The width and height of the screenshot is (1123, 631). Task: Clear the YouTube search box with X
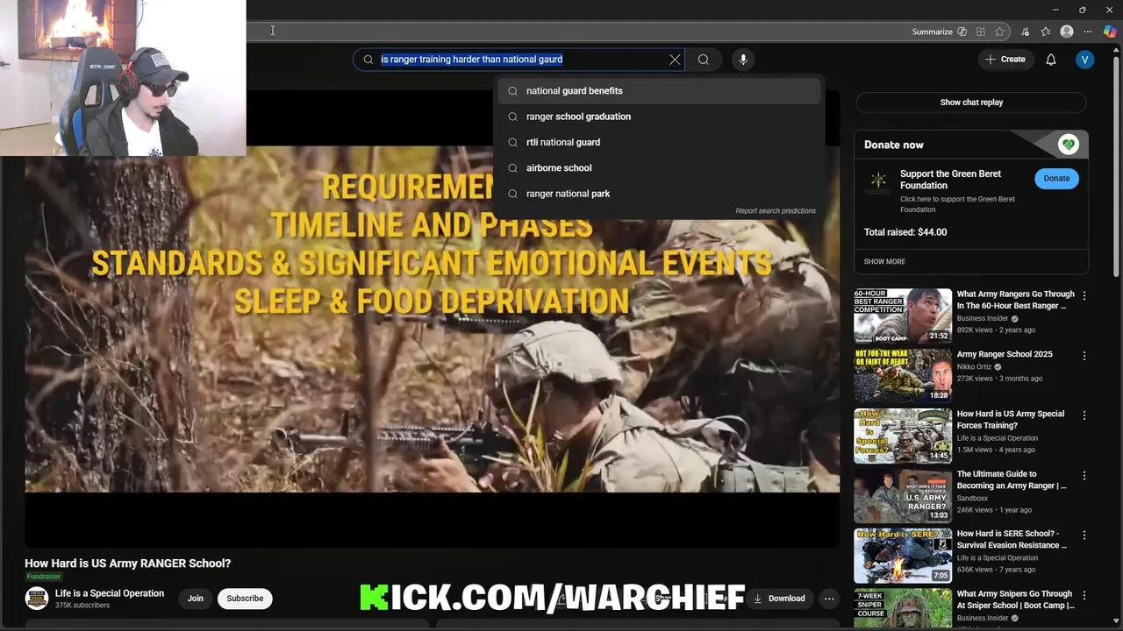(x=675, y=60)
